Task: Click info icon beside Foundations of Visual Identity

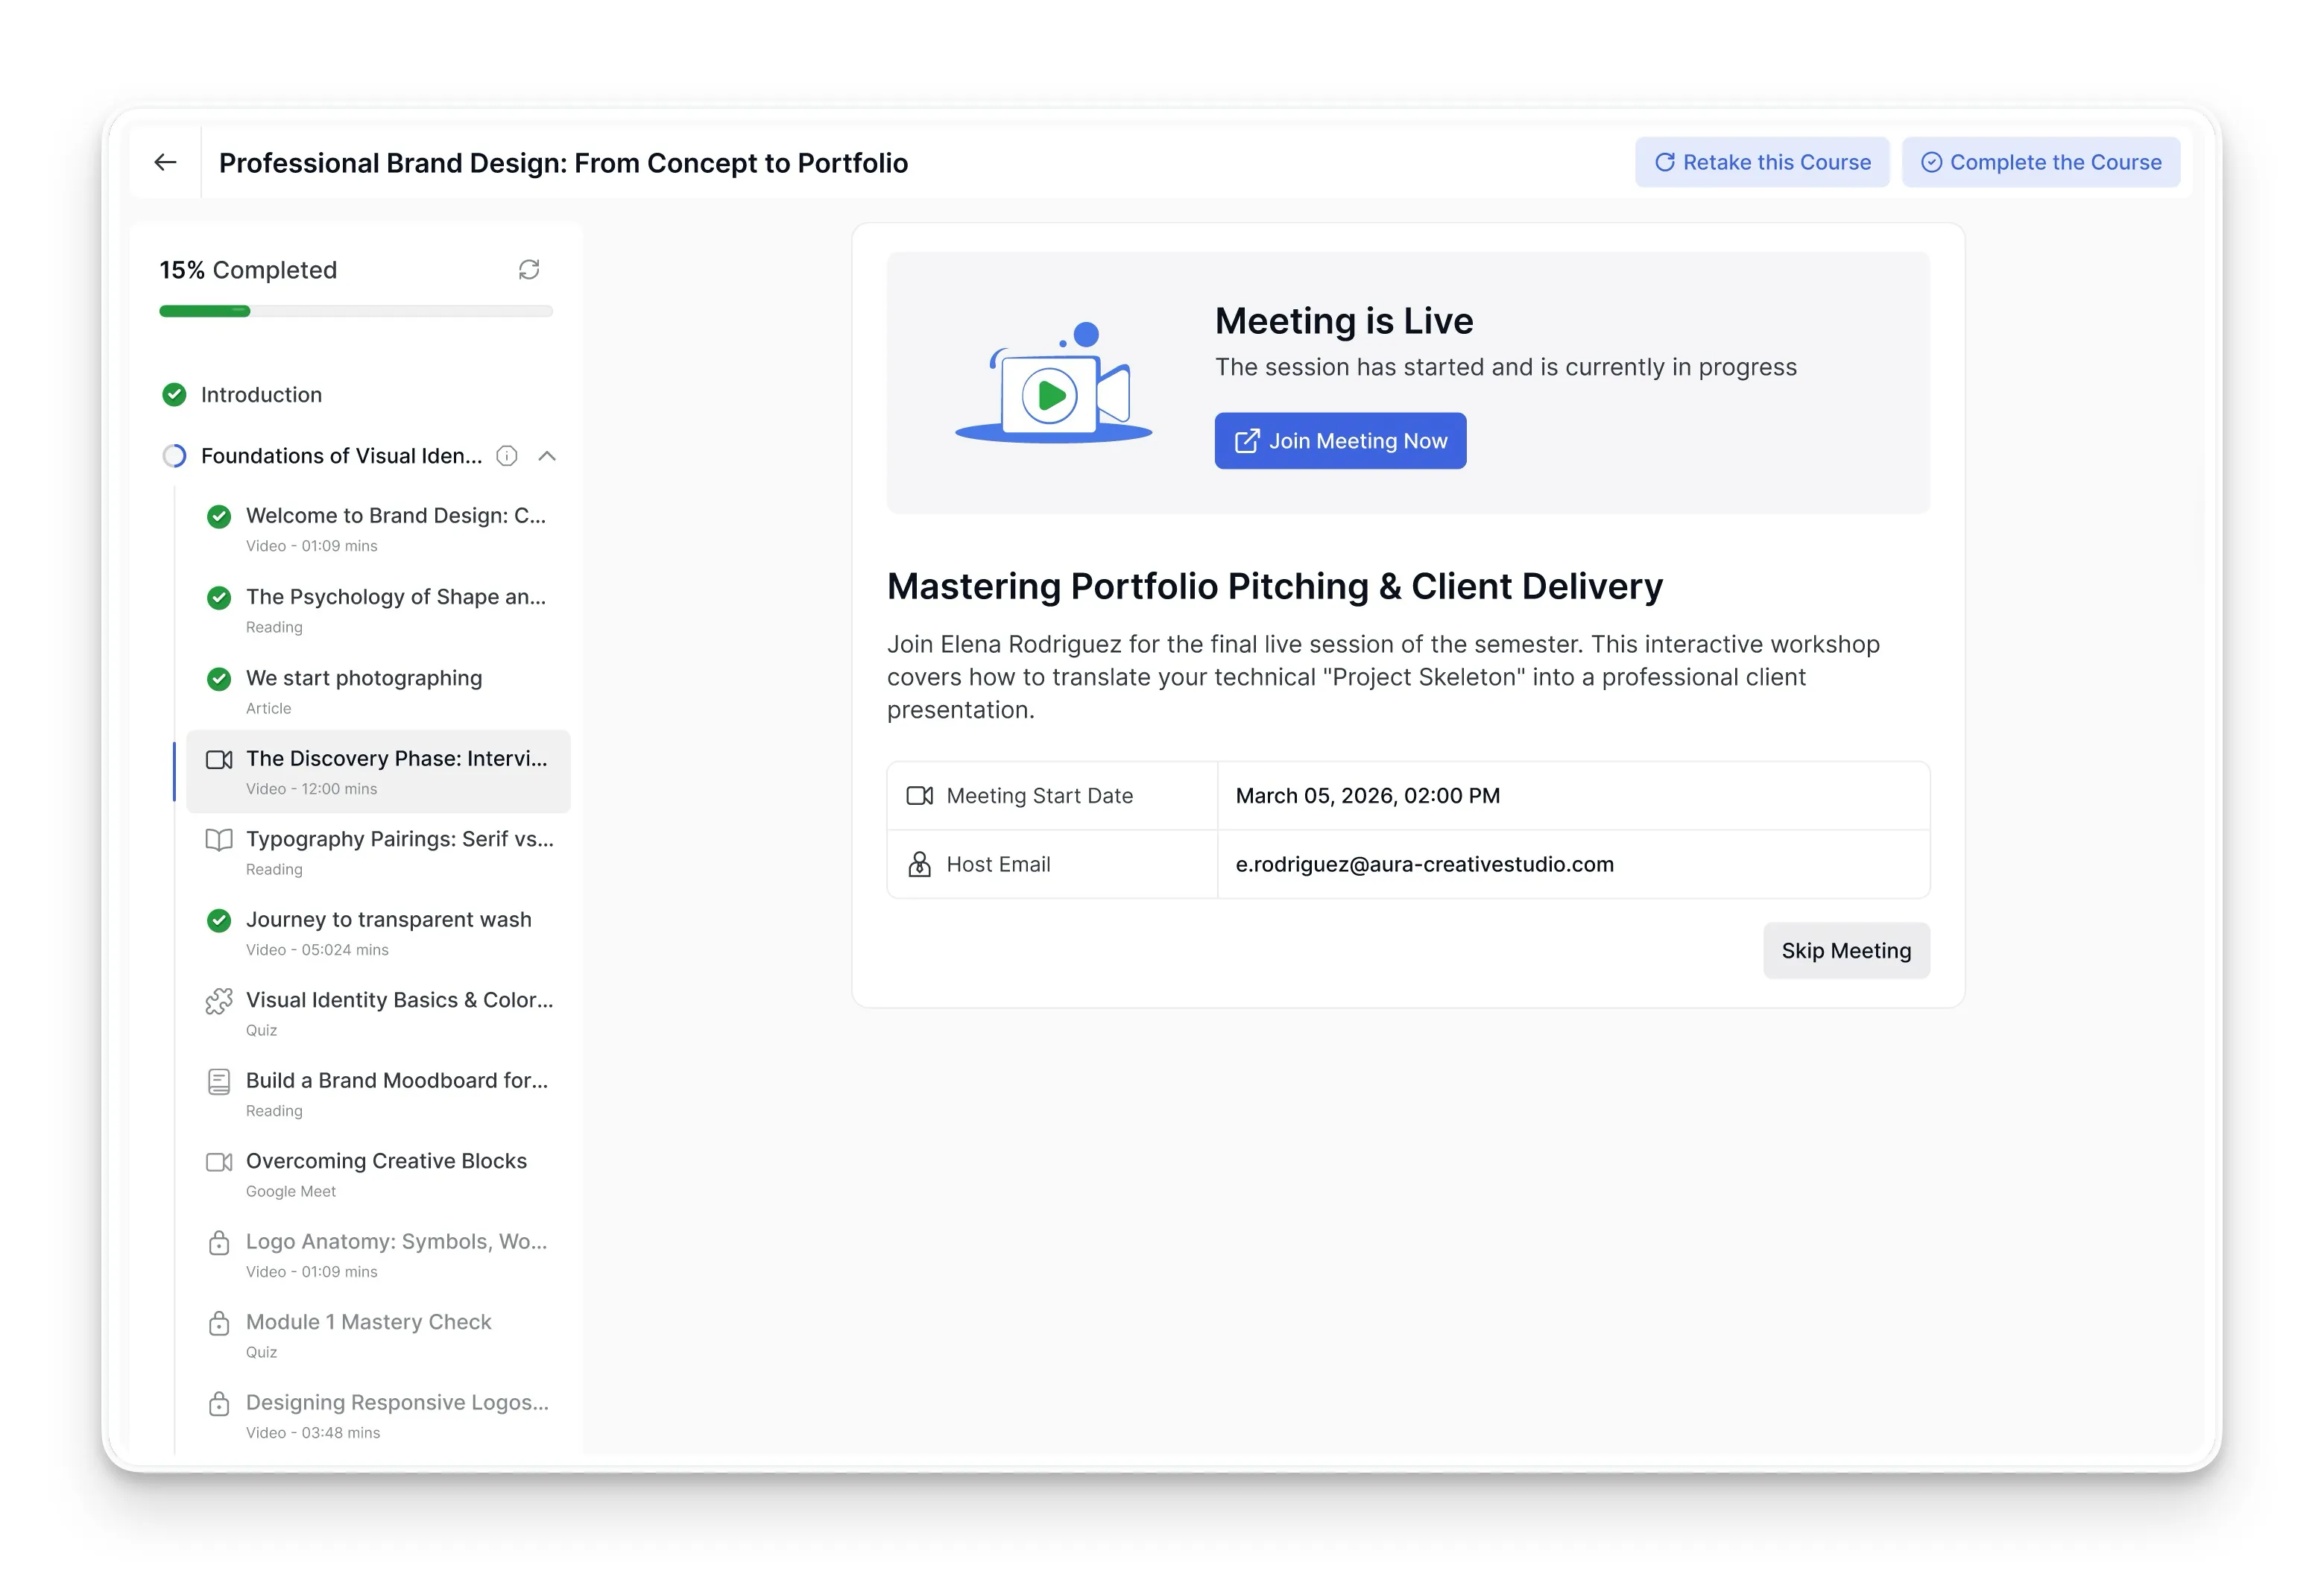Action: (x=507, y=456)
